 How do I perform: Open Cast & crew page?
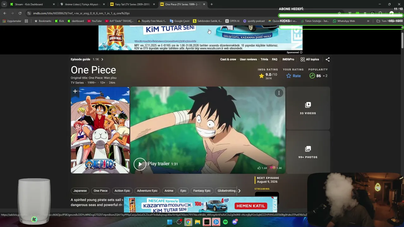[228, 59]
